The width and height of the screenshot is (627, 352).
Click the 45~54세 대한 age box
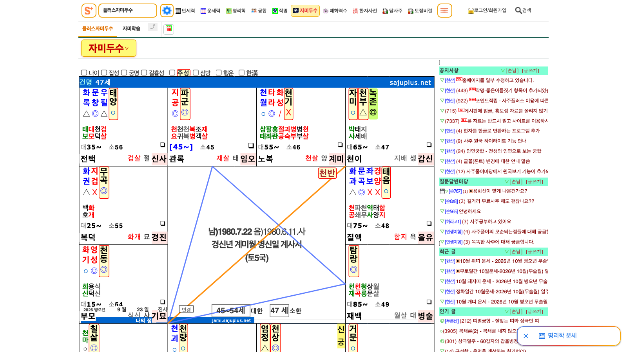(x=231, y=311)
